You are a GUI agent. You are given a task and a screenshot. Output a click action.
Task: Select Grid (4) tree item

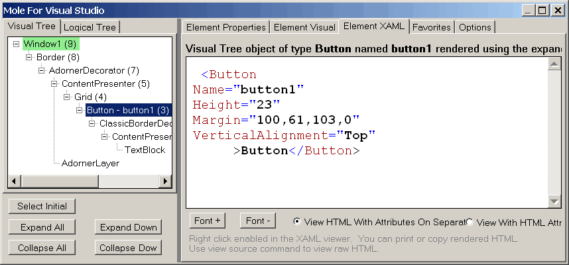[x=91, y=97]
